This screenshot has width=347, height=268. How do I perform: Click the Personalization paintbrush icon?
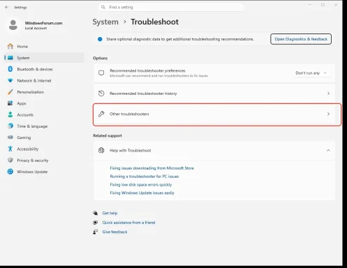point(10,92)
